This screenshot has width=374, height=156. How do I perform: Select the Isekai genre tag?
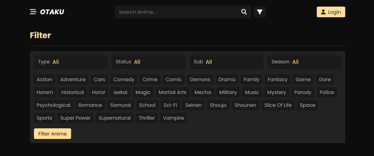pyautogui.click(x=120, y=92)
